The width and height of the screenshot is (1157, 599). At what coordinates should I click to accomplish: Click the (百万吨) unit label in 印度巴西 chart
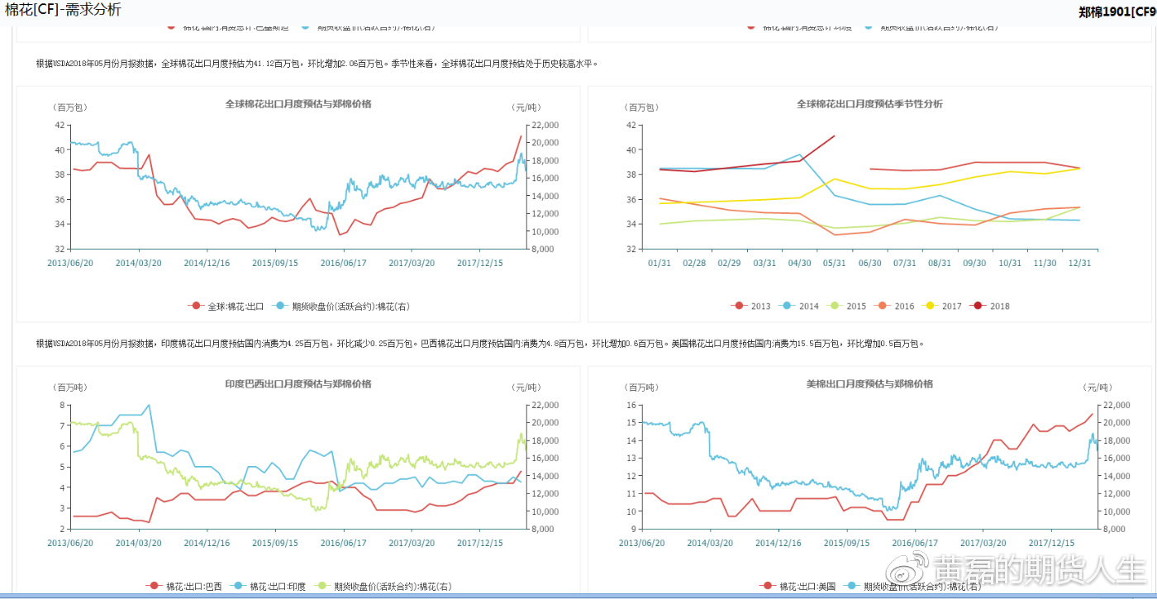point(70,387)
